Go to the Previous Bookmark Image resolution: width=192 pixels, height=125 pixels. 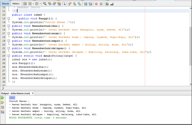tap(70, 4)
